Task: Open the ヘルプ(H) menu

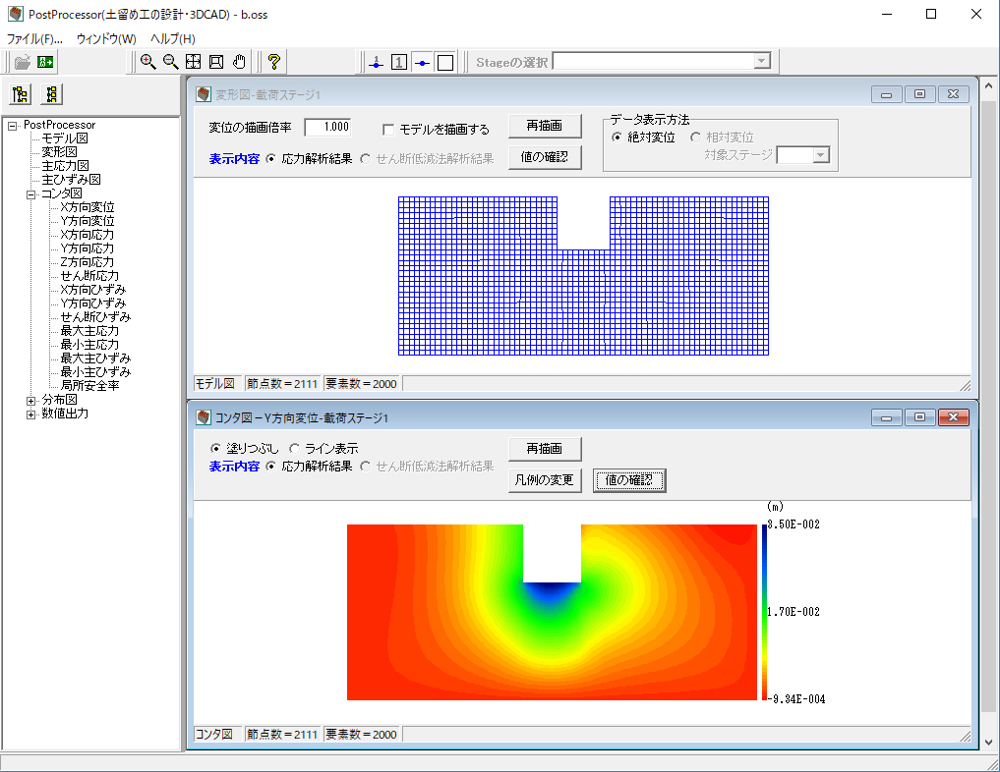Action: tap(173, 39)
